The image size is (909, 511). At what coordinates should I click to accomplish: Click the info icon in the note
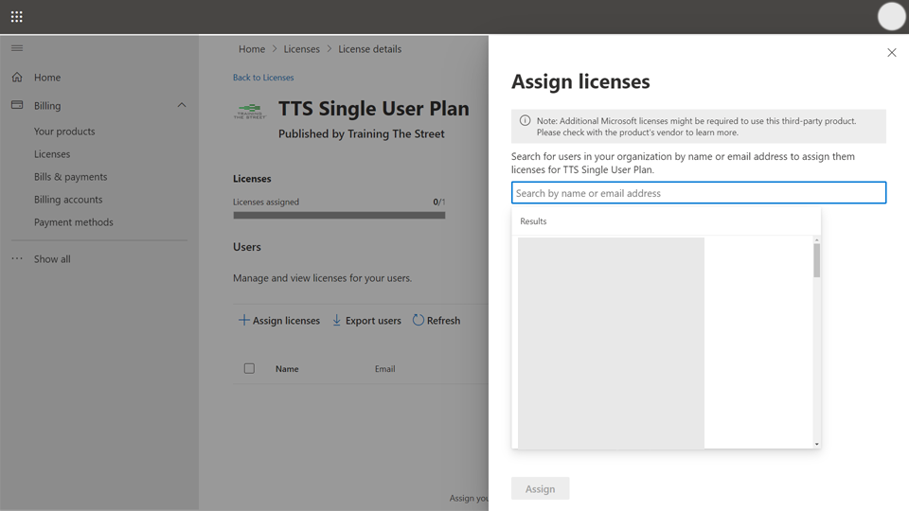coord(525,120)
